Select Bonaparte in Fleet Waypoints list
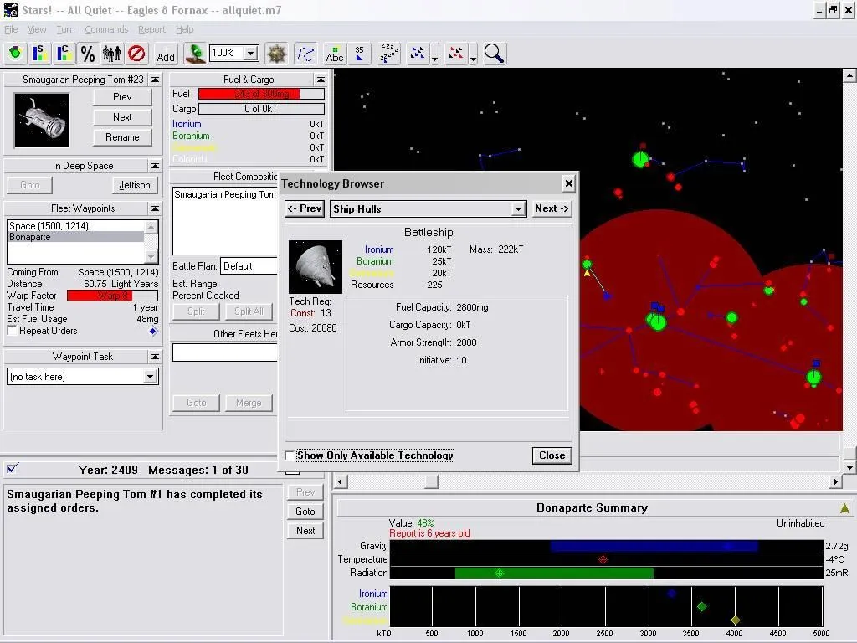Screen dimensions: 857x643 [x=75, y=237]
